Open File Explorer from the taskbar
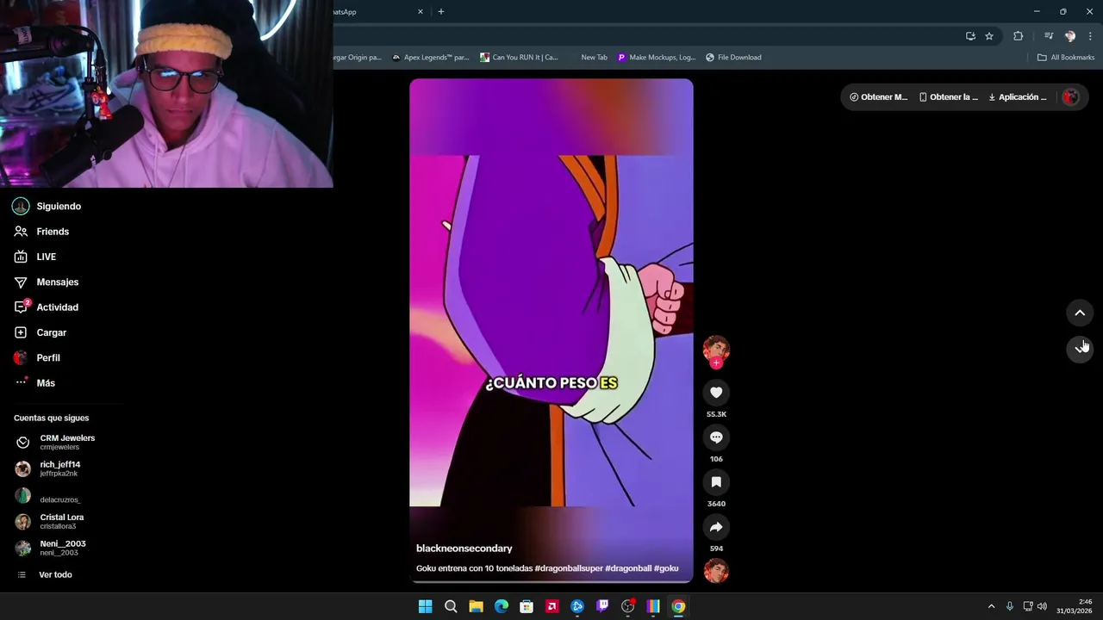This screenshot has width=1103, height=620. click(476, 606)
